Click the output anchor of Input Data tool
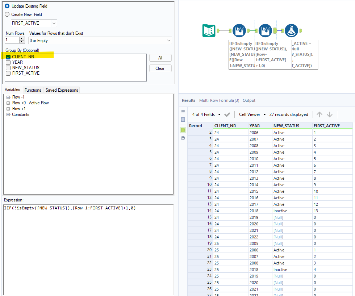The width and height of the screenshot is (355, 296). tap(218, 30)
